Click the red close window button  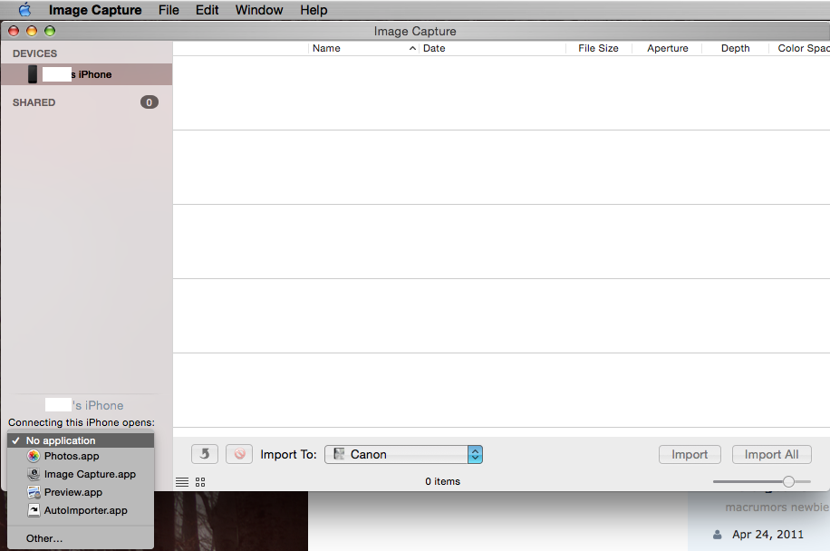coord(14,31)
